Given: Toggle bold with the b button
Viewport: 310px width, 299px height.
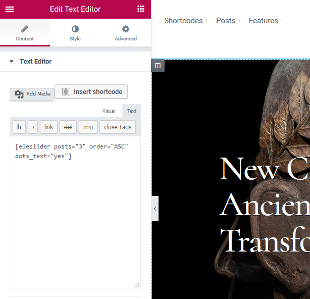Looking at the screenshot, I should point(19,127).
